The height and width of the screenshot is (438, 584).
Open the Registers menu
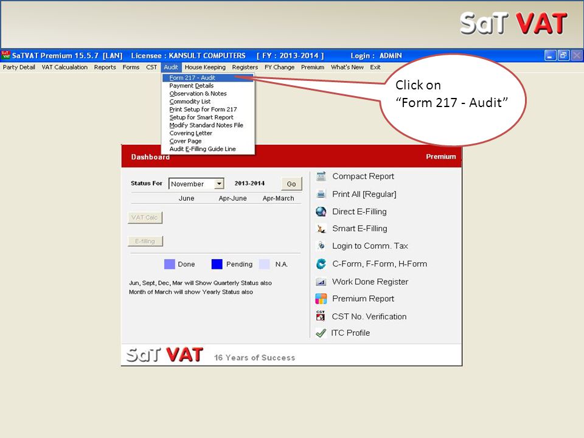(x=245, y=67)
